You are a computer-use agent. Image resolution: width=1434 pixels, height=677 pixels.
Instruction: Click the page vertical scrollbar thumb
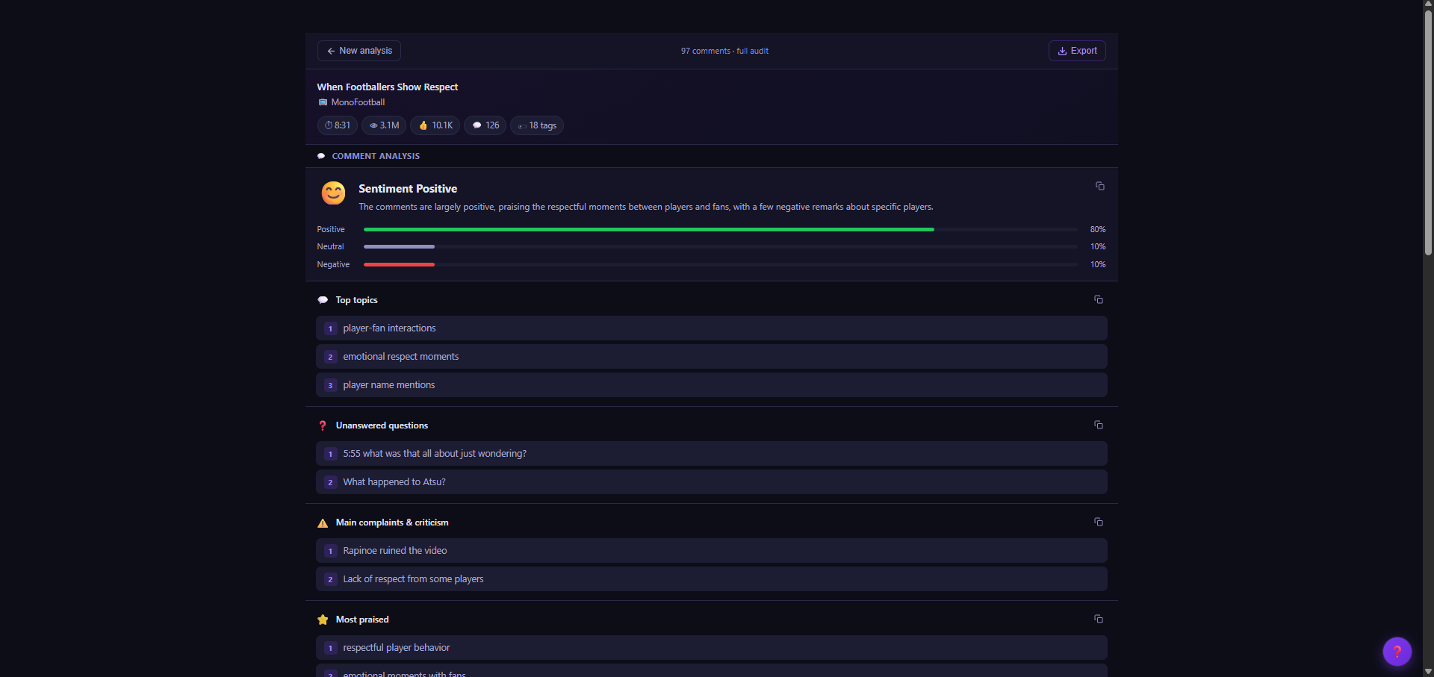[x=1428, y=133]
